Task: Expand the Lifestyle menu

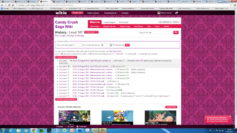Action: [x=126, y=13]
